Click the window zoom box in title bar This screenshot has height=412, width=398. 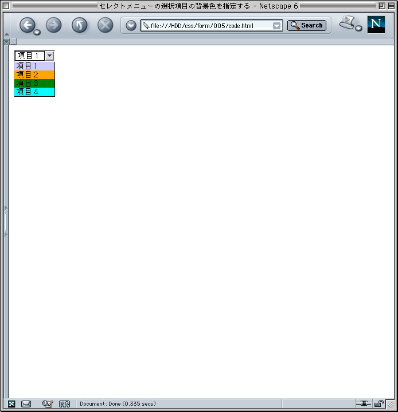click(x=382, y=6)
